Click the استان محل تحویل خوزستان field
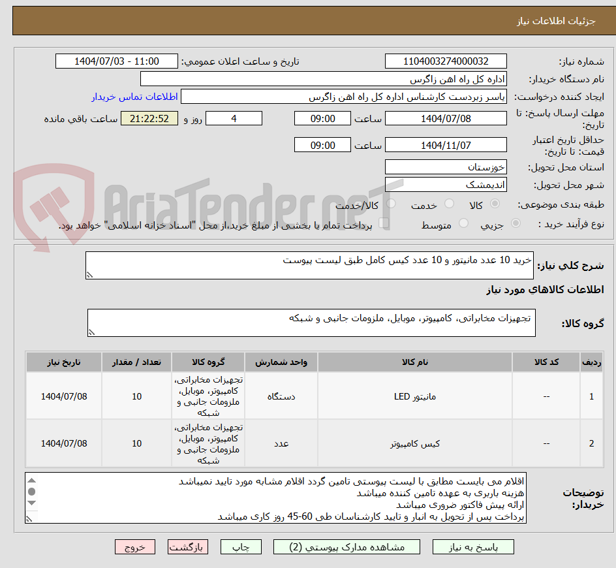616x568 pixels. coord(446,167)
